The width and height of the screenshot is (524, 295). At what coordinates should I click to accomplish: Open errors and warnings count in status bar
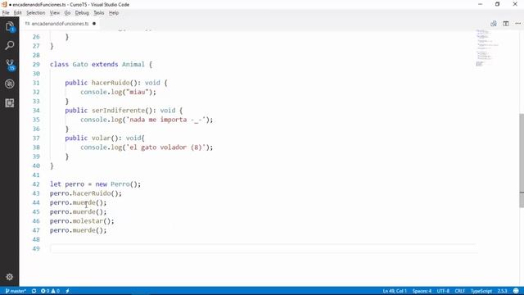[x=50, y=291]
